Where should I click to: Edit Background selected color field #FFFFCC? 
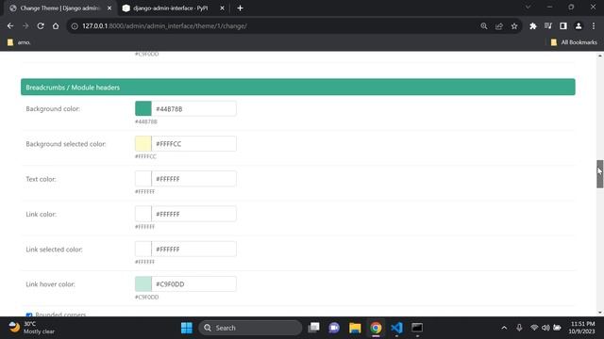(x=193, y=144)
